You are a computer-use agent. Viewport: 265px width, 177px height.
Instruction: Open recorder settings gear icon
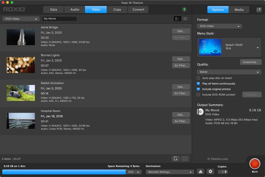(x=210, y=172)
